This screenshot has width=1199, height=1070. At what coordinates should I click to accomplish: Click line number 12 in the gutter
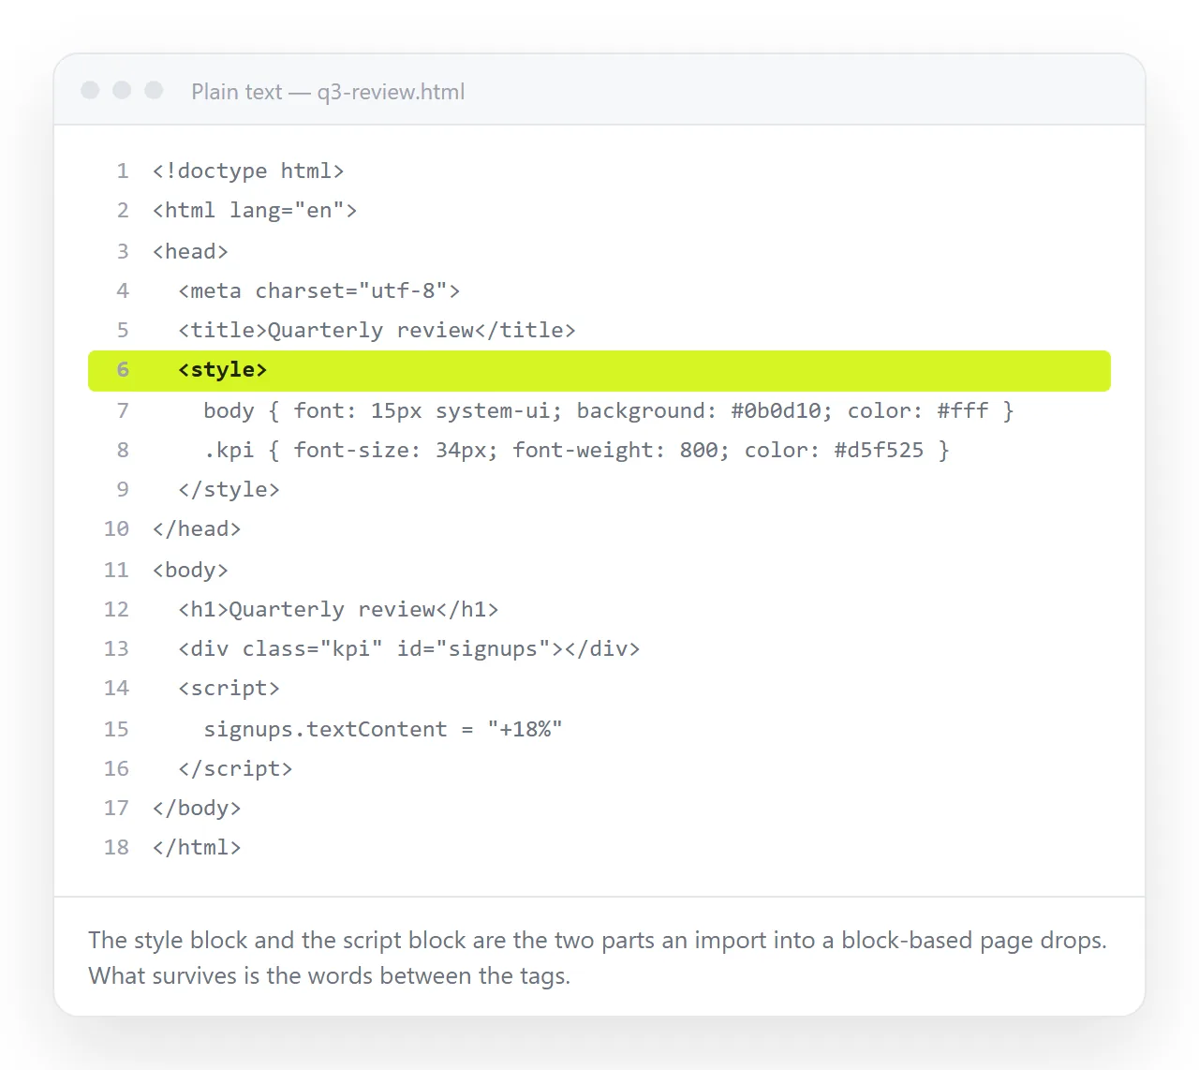(116, 609)
